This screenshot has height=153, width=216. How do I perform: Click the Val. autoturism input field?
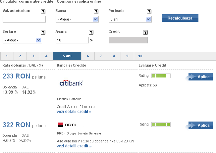[x=24, y=19]
